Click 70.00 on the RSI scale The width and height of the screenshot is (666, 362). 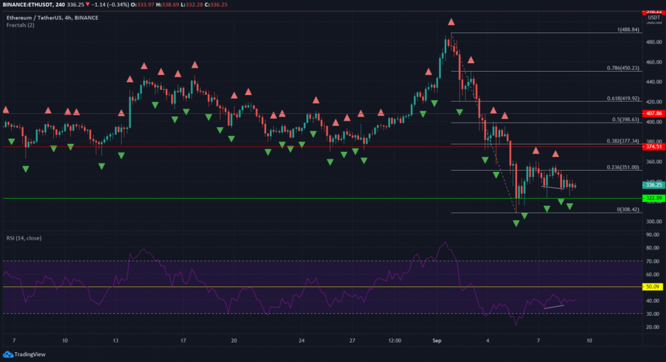click(652, 261)
